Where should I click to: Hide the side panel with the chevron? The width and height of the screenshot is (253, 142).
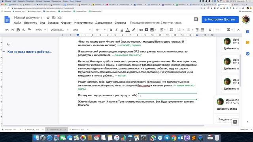[247, 121]
